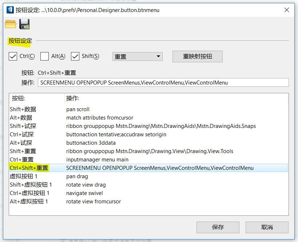Enable the Alt(A) checkbox

coord(44,56)
